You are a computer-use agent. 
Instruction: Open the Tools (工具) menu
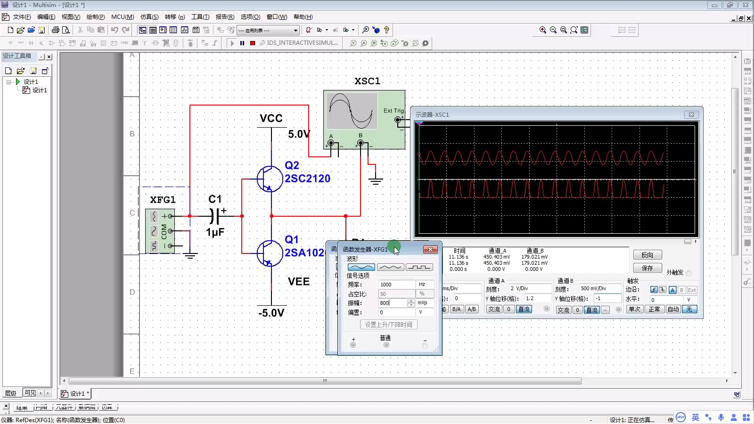pyautogui.click(x=200, y=17)
